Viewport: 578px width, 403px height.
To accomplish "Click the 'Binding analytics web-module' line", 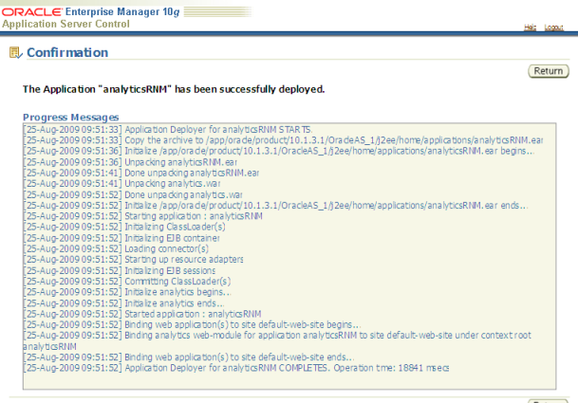I will pos(277,340).
